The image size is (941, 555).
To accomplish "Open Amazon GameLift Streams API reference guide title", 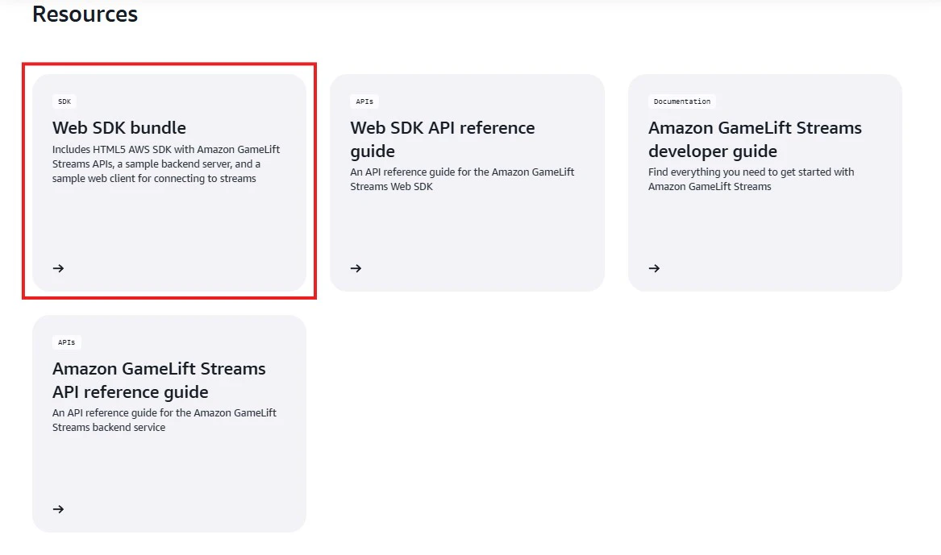I will click(159, 380).
